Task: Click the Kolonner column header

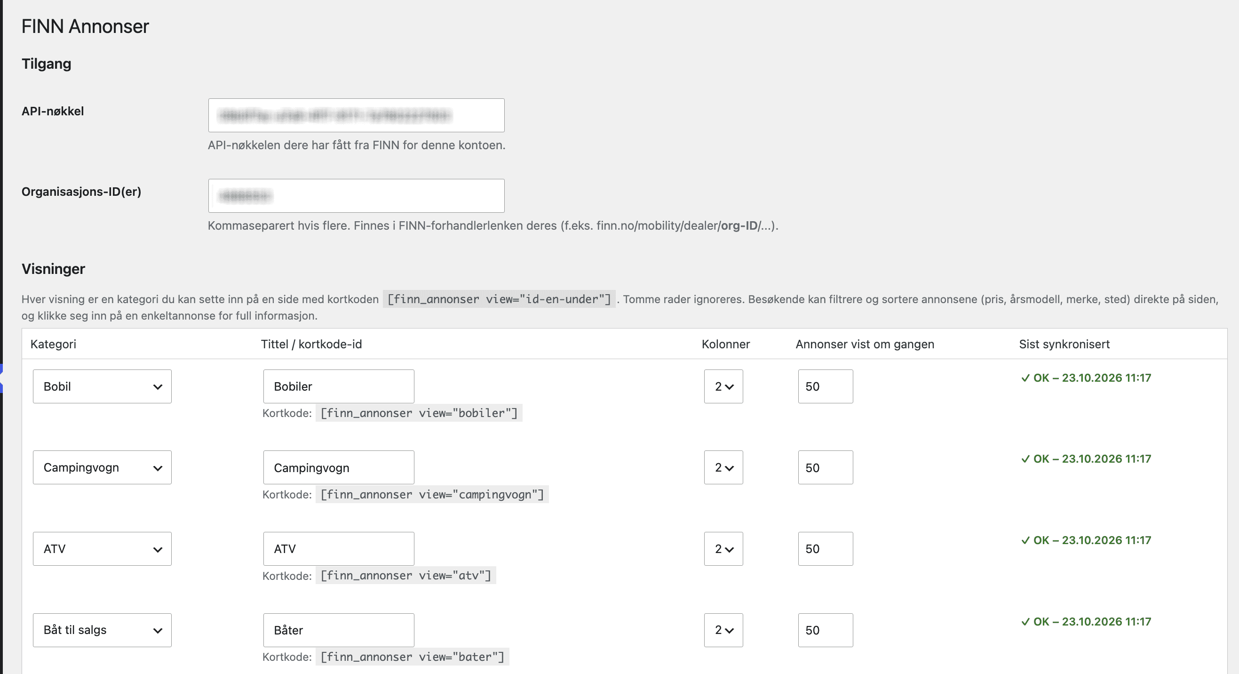Action: [x=726, y=344]
